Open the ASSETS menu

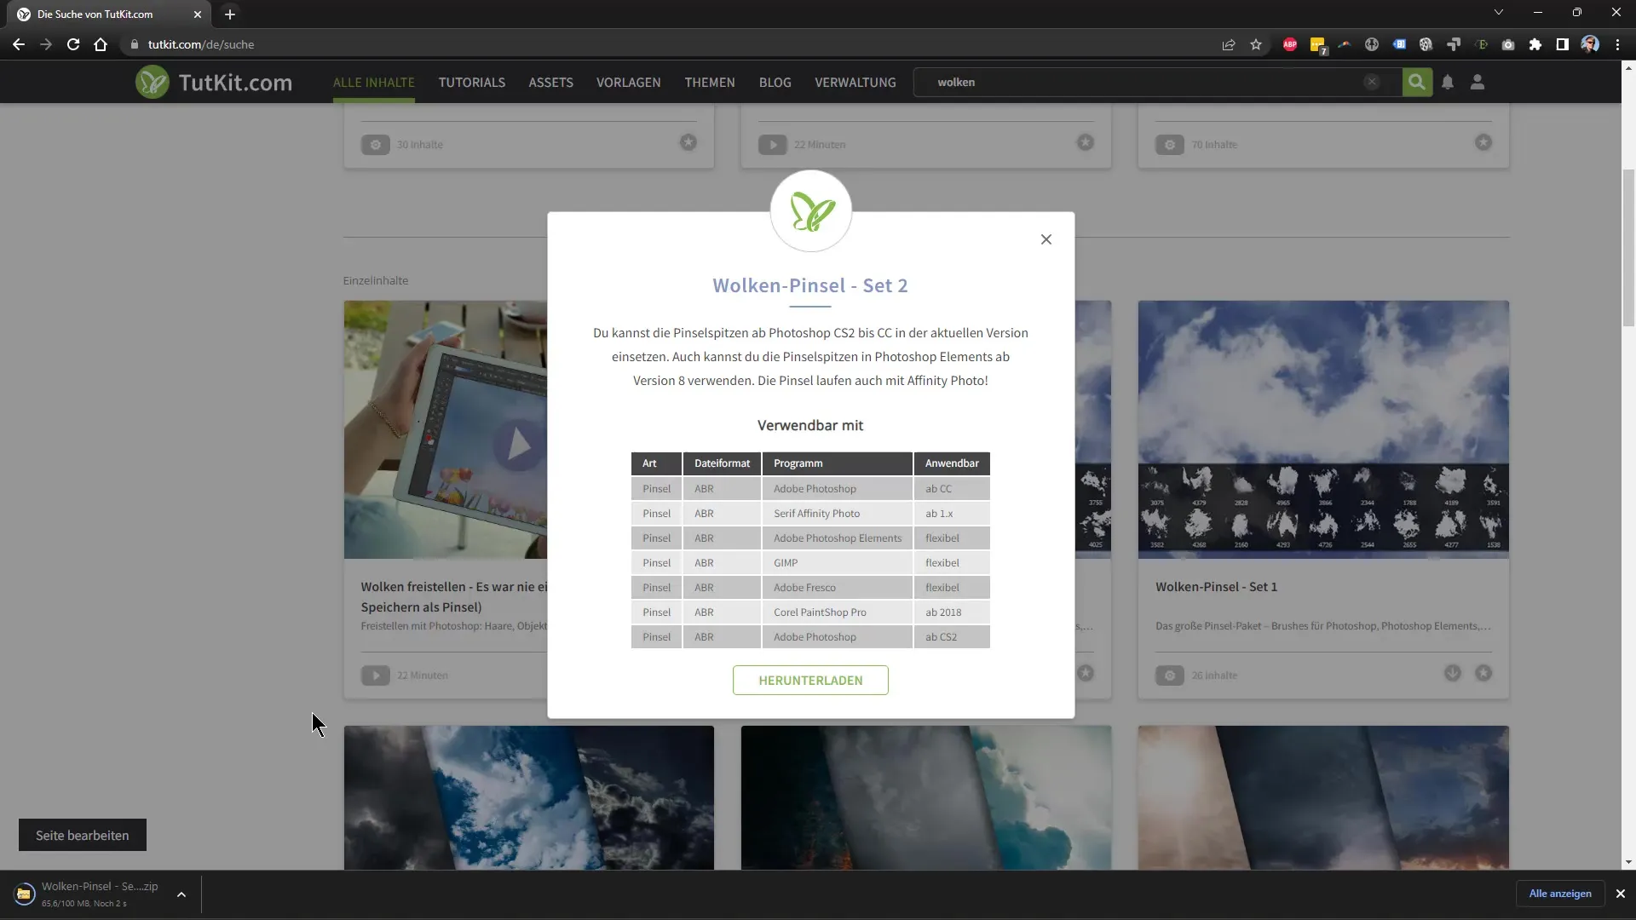point(550,82)
